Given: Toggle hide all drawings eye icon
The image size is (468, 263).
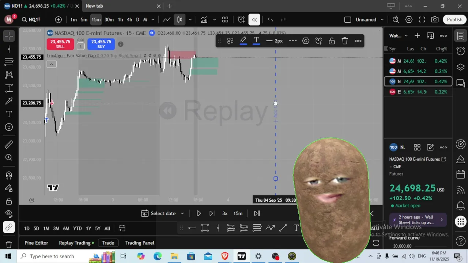Looking at the screenshot, I should (x=9, y=214).
